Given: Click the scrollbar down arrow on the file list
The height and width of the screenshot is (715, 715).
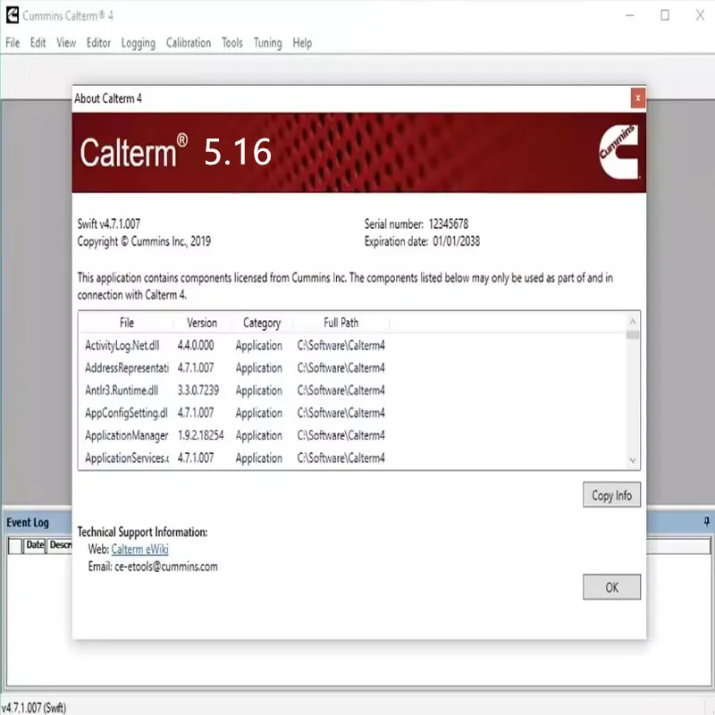Looking at the screenshot, I should (633, 458).
